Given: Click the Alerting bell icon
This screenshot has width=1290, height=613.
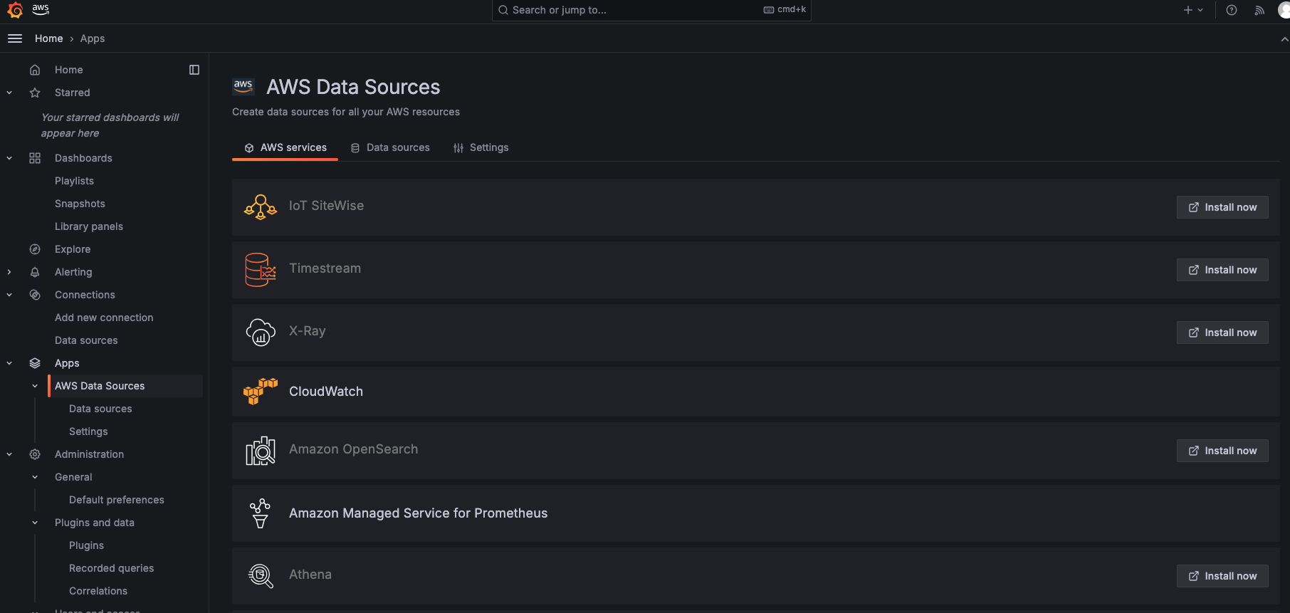Looking at the screenshot, I should (35, 272).
